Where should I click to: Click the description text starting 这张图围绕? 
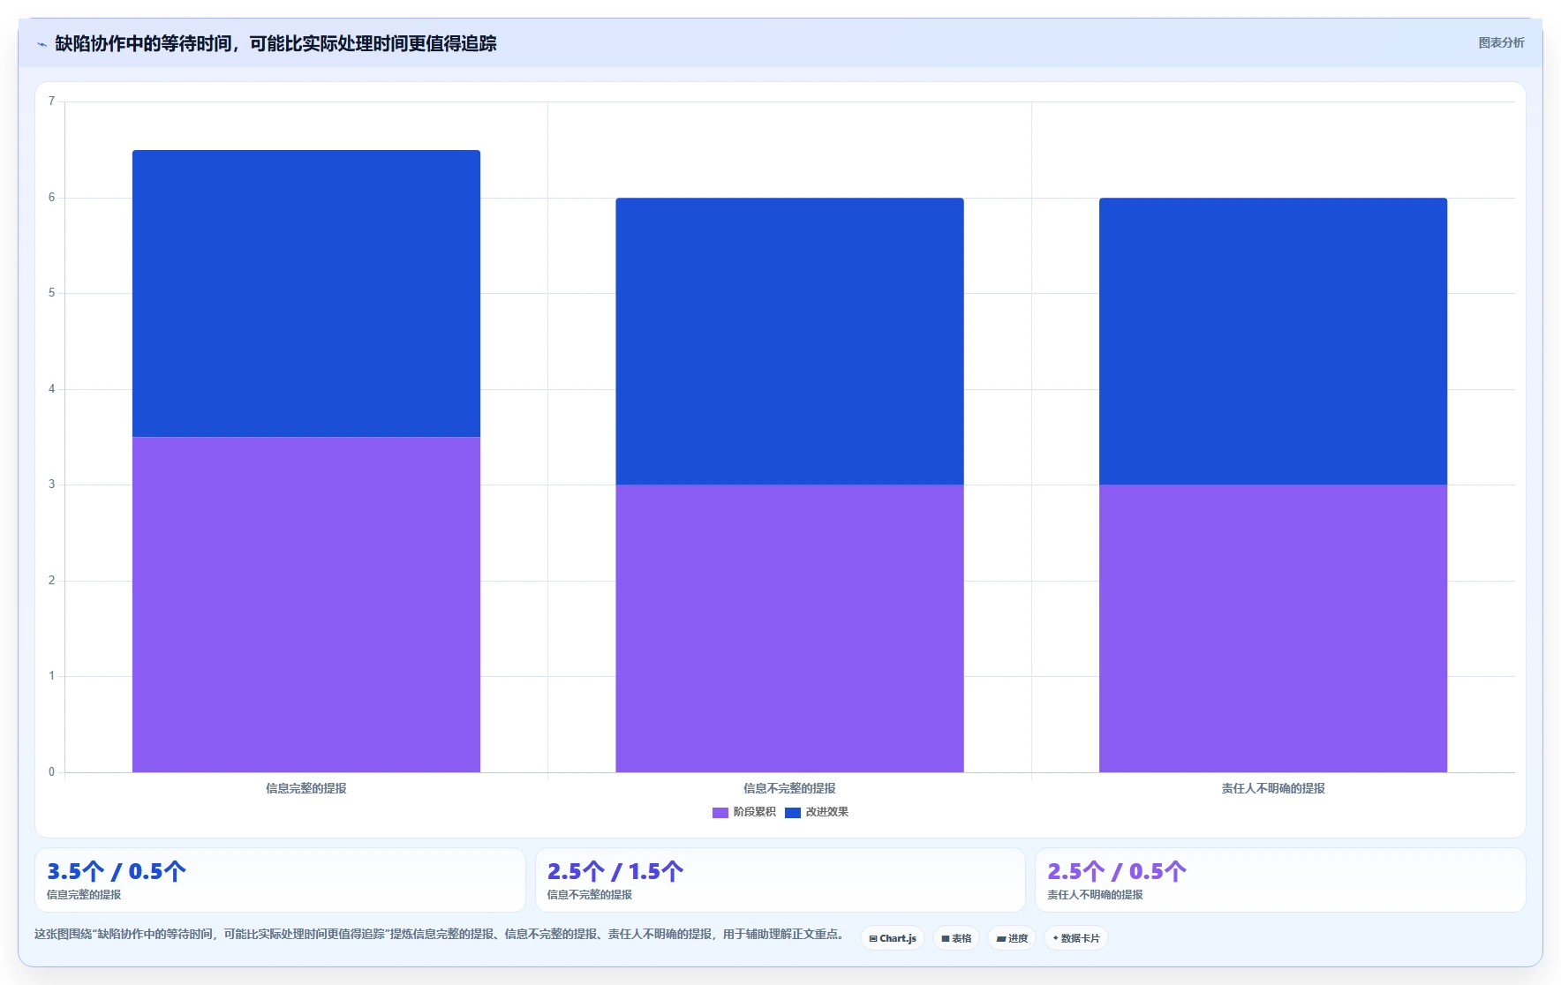441,934
